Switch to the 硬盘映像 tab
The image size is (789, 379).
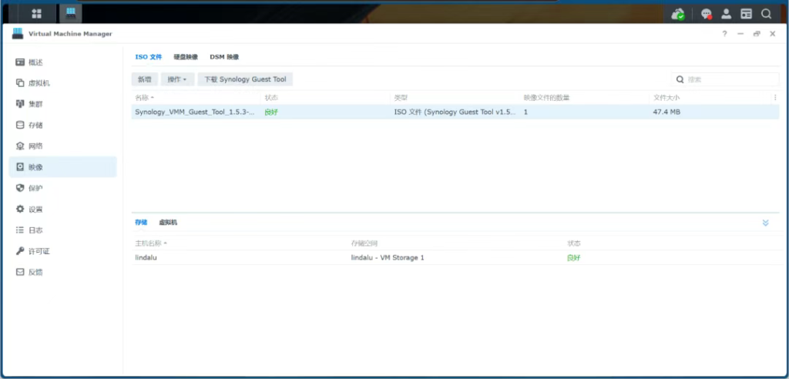tap(186, 57)
